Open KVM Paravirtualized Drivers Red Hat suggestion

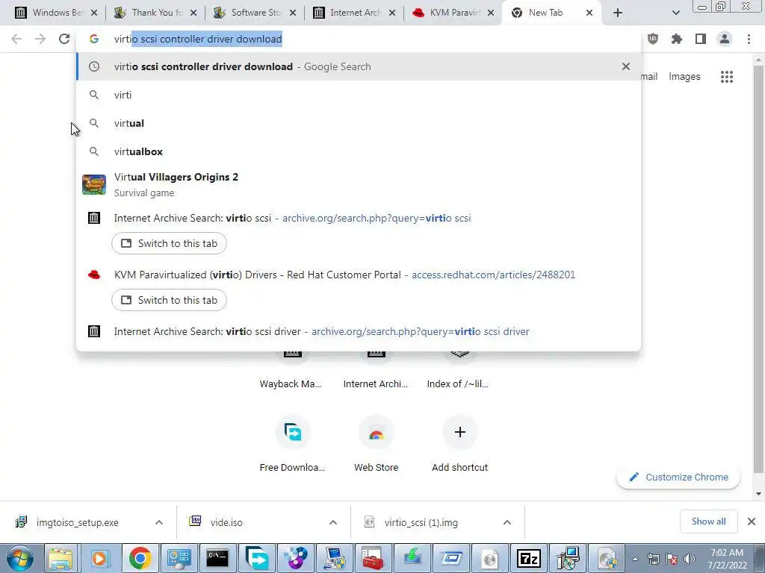[x=359, y=275]
